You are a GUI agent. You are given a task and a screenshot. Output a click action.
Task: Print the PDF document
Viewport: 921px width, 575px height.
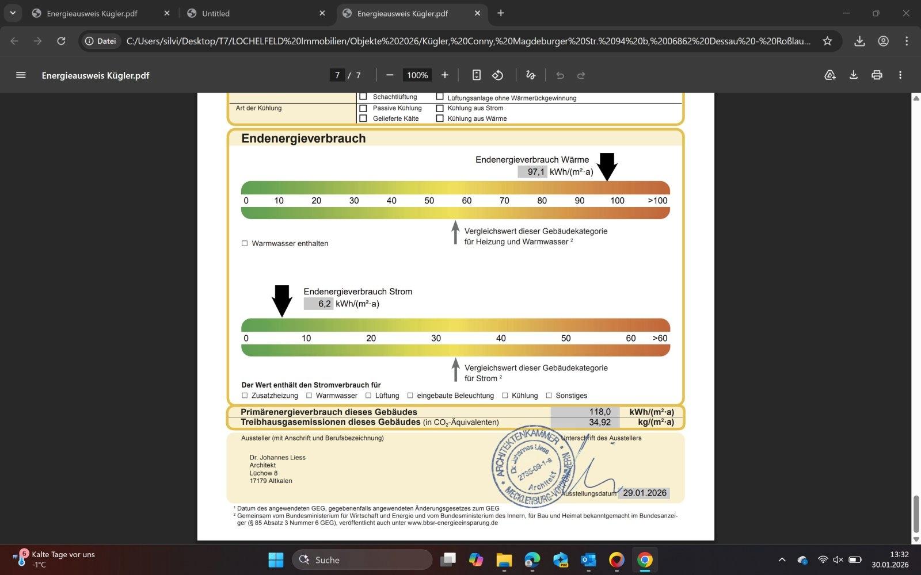click(x=877, y=75)
